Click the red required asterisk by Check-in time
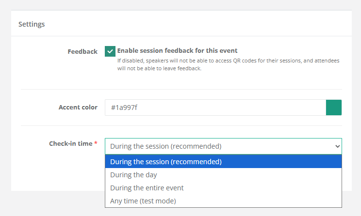The image size is (361, 216). pos(96,143)
